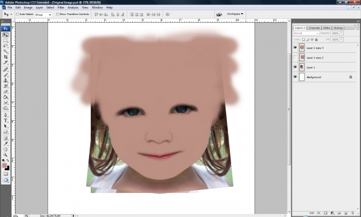Open the Auto-Select Group dropdown
This screenshot has height=217, width=361.
(43, 14)
